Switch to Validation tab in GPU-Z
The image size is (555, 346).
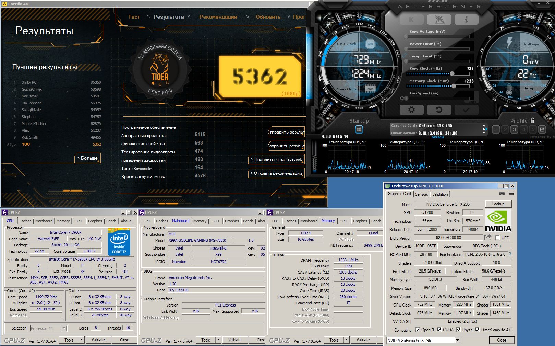point(440,194)
